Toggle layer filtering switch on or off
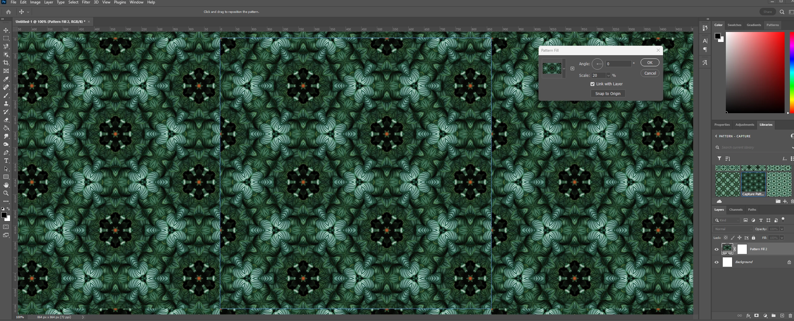 [x=783, y=219]
